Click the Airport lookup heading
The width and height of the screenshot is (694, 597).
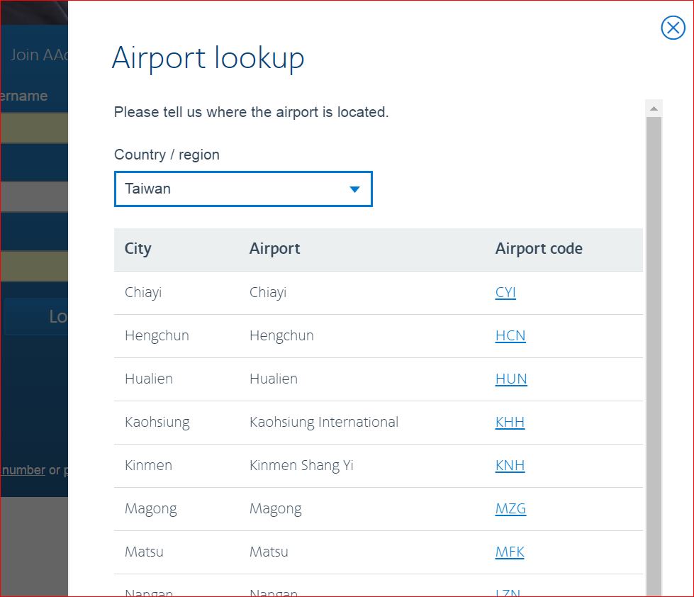208,58
